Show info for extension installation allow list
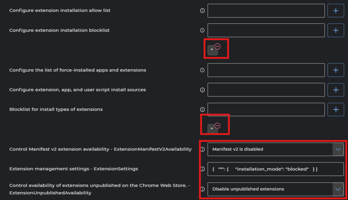 click(203, 11)
